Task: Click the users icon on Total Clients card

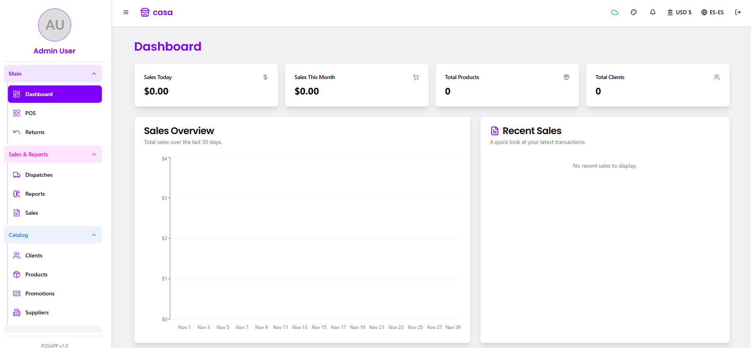Action: (717, 77)
